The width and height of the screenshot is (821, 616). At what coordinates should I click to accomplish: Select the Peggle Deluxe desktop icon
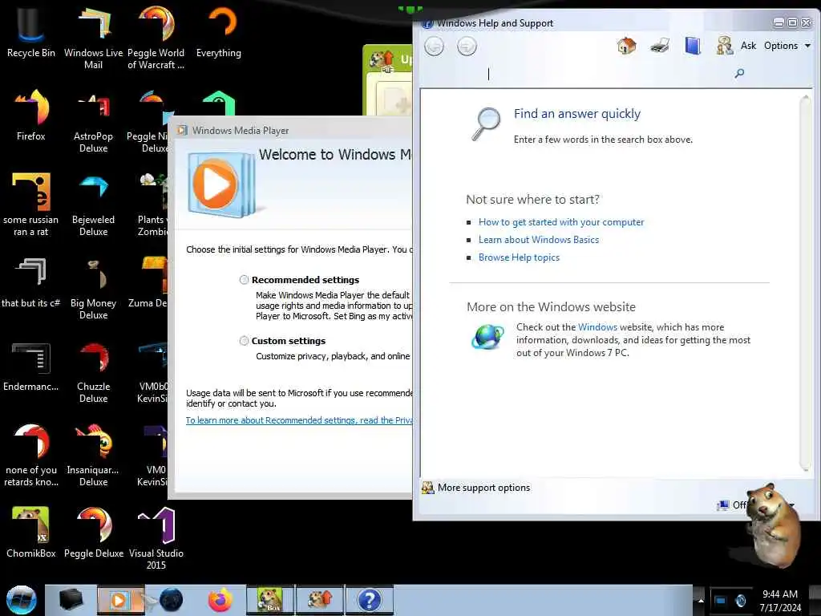(93, 533)
